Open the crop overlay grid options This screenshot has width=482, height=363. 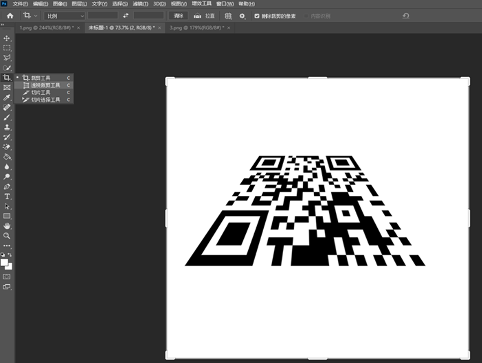coord(228,15)
